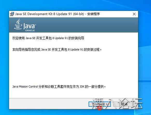Close the Java SE installer window
151x115 pixels.
click(x=134, y=14)
